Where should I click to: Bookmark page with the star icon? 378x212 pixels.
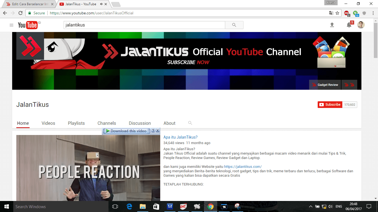(337, 13)
